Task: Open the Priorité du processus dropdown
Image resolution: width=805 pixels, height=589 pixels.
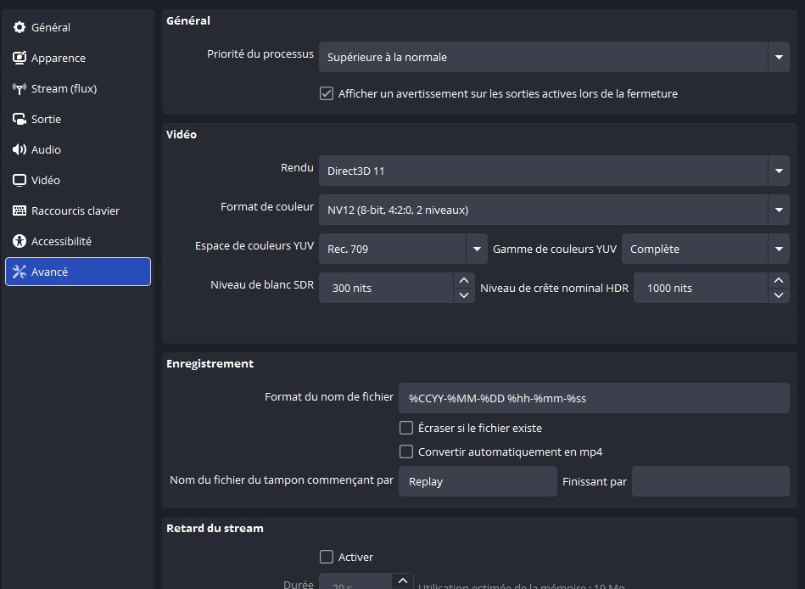Action: pyautogui.click(x=554, y=58)
